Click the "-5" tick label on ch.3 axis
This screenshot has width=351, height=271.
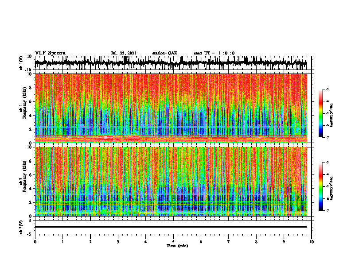tap(30, 234)
